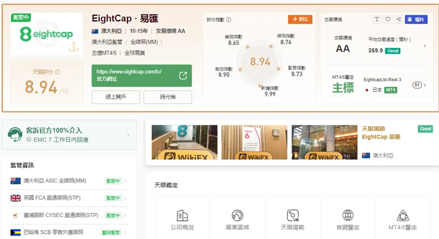Image resolution: width=439 pixels, height=239 pixels.
Task: Select the 官網鑒定 tab
Action: [348, 220]
